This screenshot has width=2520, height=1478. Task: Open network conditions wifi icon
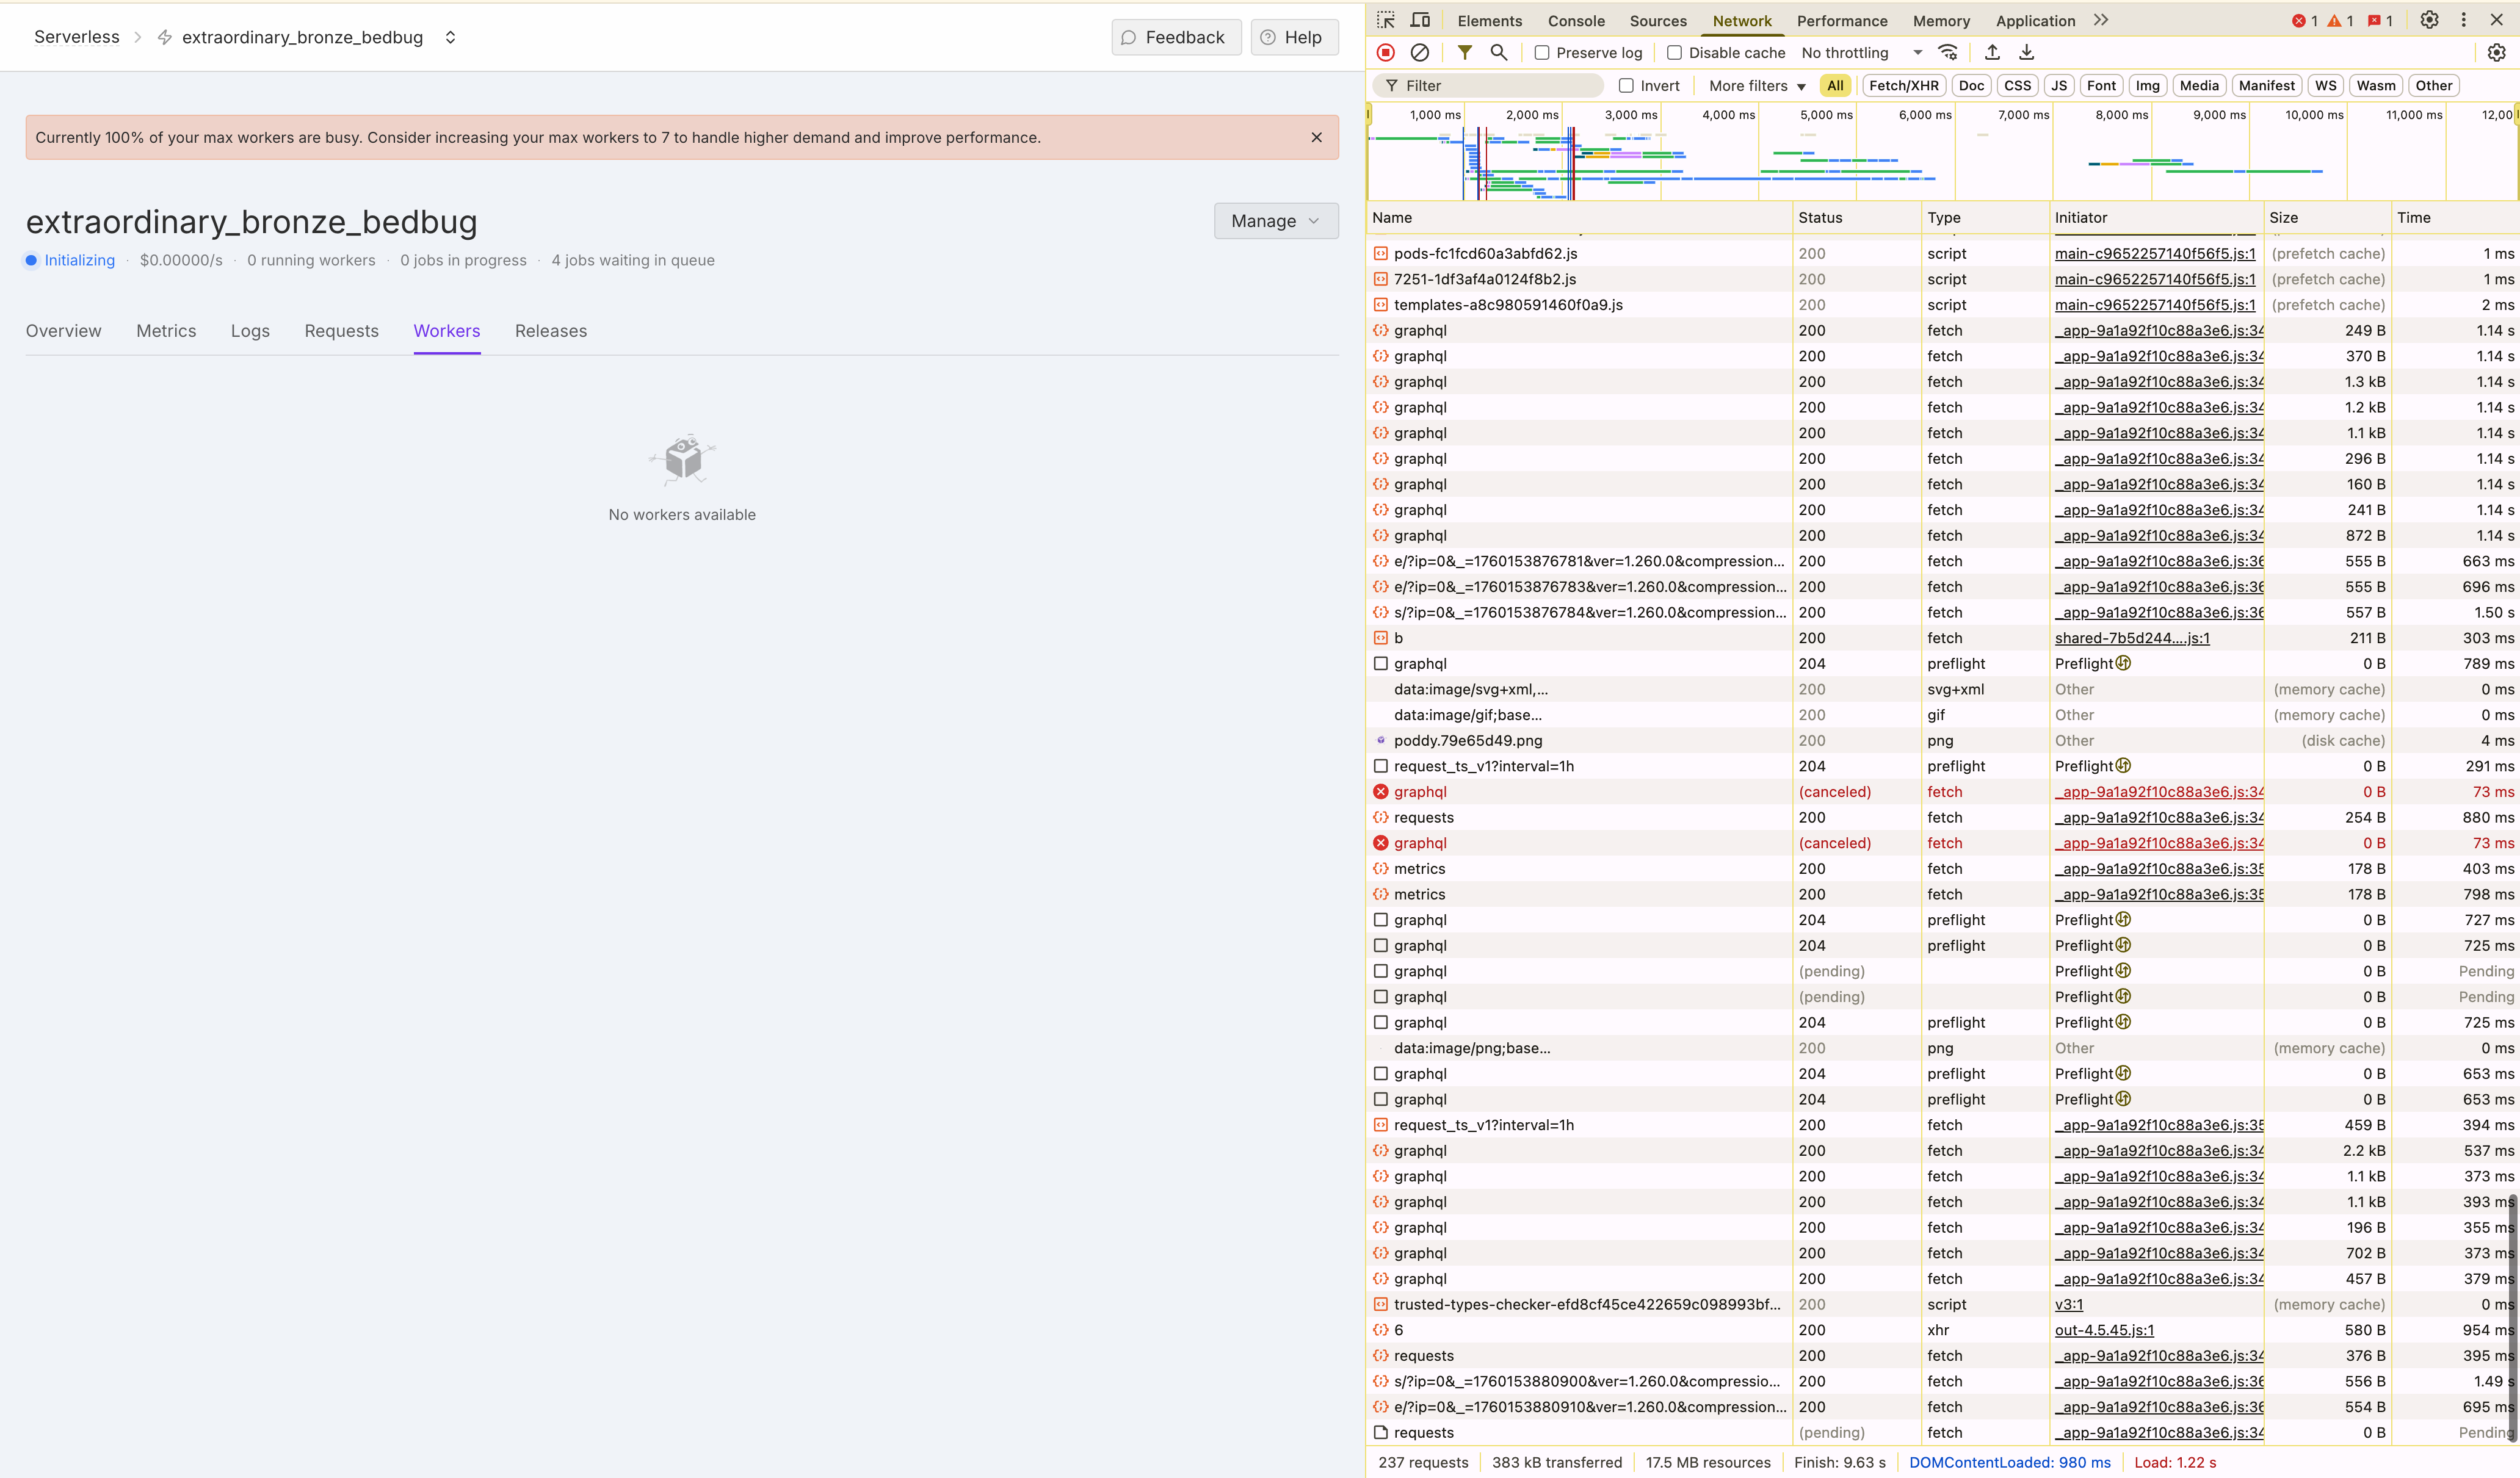1948,53
